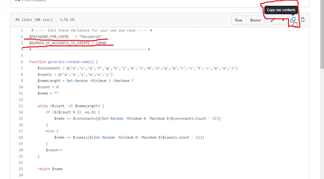324x179 pixels.
Task: Click the 'while' keyword on line 13
Action: click(x=42, y=106)
